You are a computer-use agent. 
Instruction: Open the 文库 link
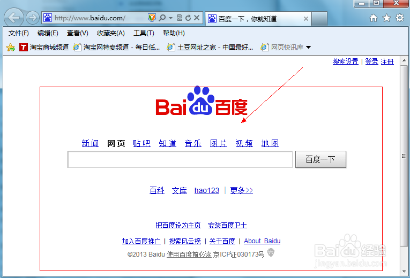coord(180,190)
